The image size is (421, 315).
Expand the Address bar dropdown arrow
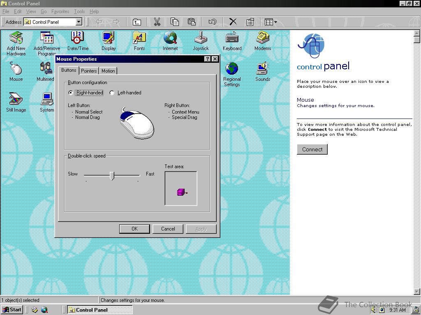(x=79, y=22)
